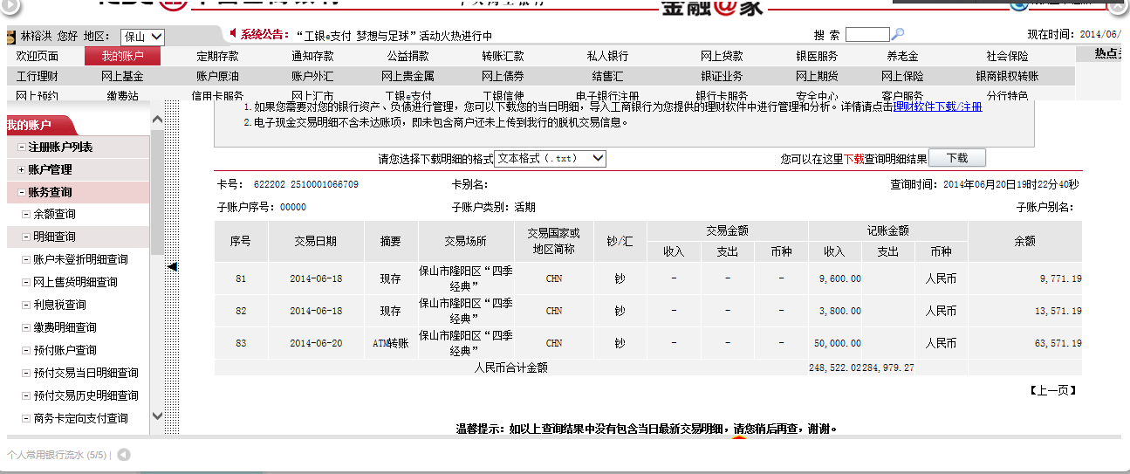Expand the 账户管理 tree section
Image resolution: width=1130 pixels, height=474 pixels.
(21, 169)
